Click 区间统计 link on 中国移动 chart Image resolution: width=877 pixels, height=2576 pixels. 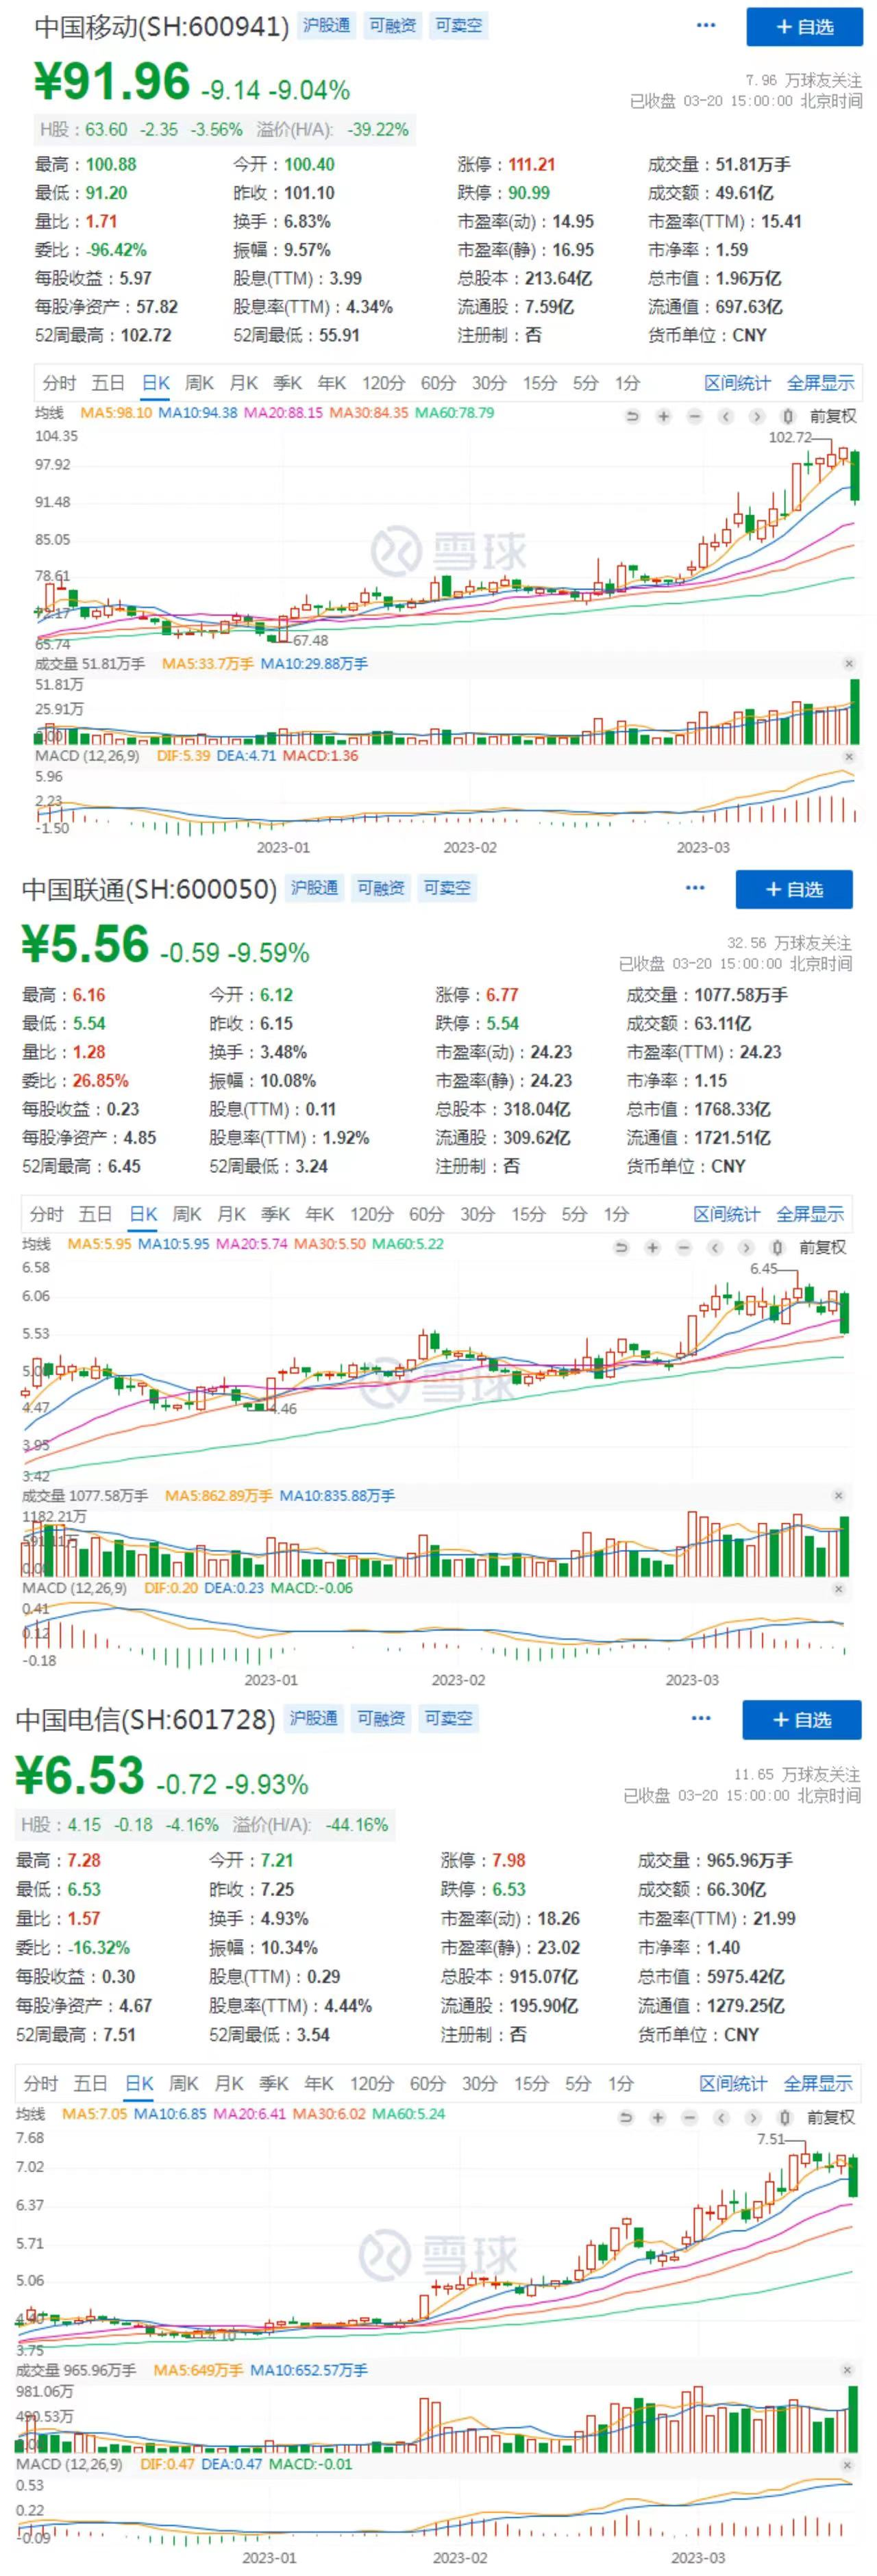pos(737,383)
